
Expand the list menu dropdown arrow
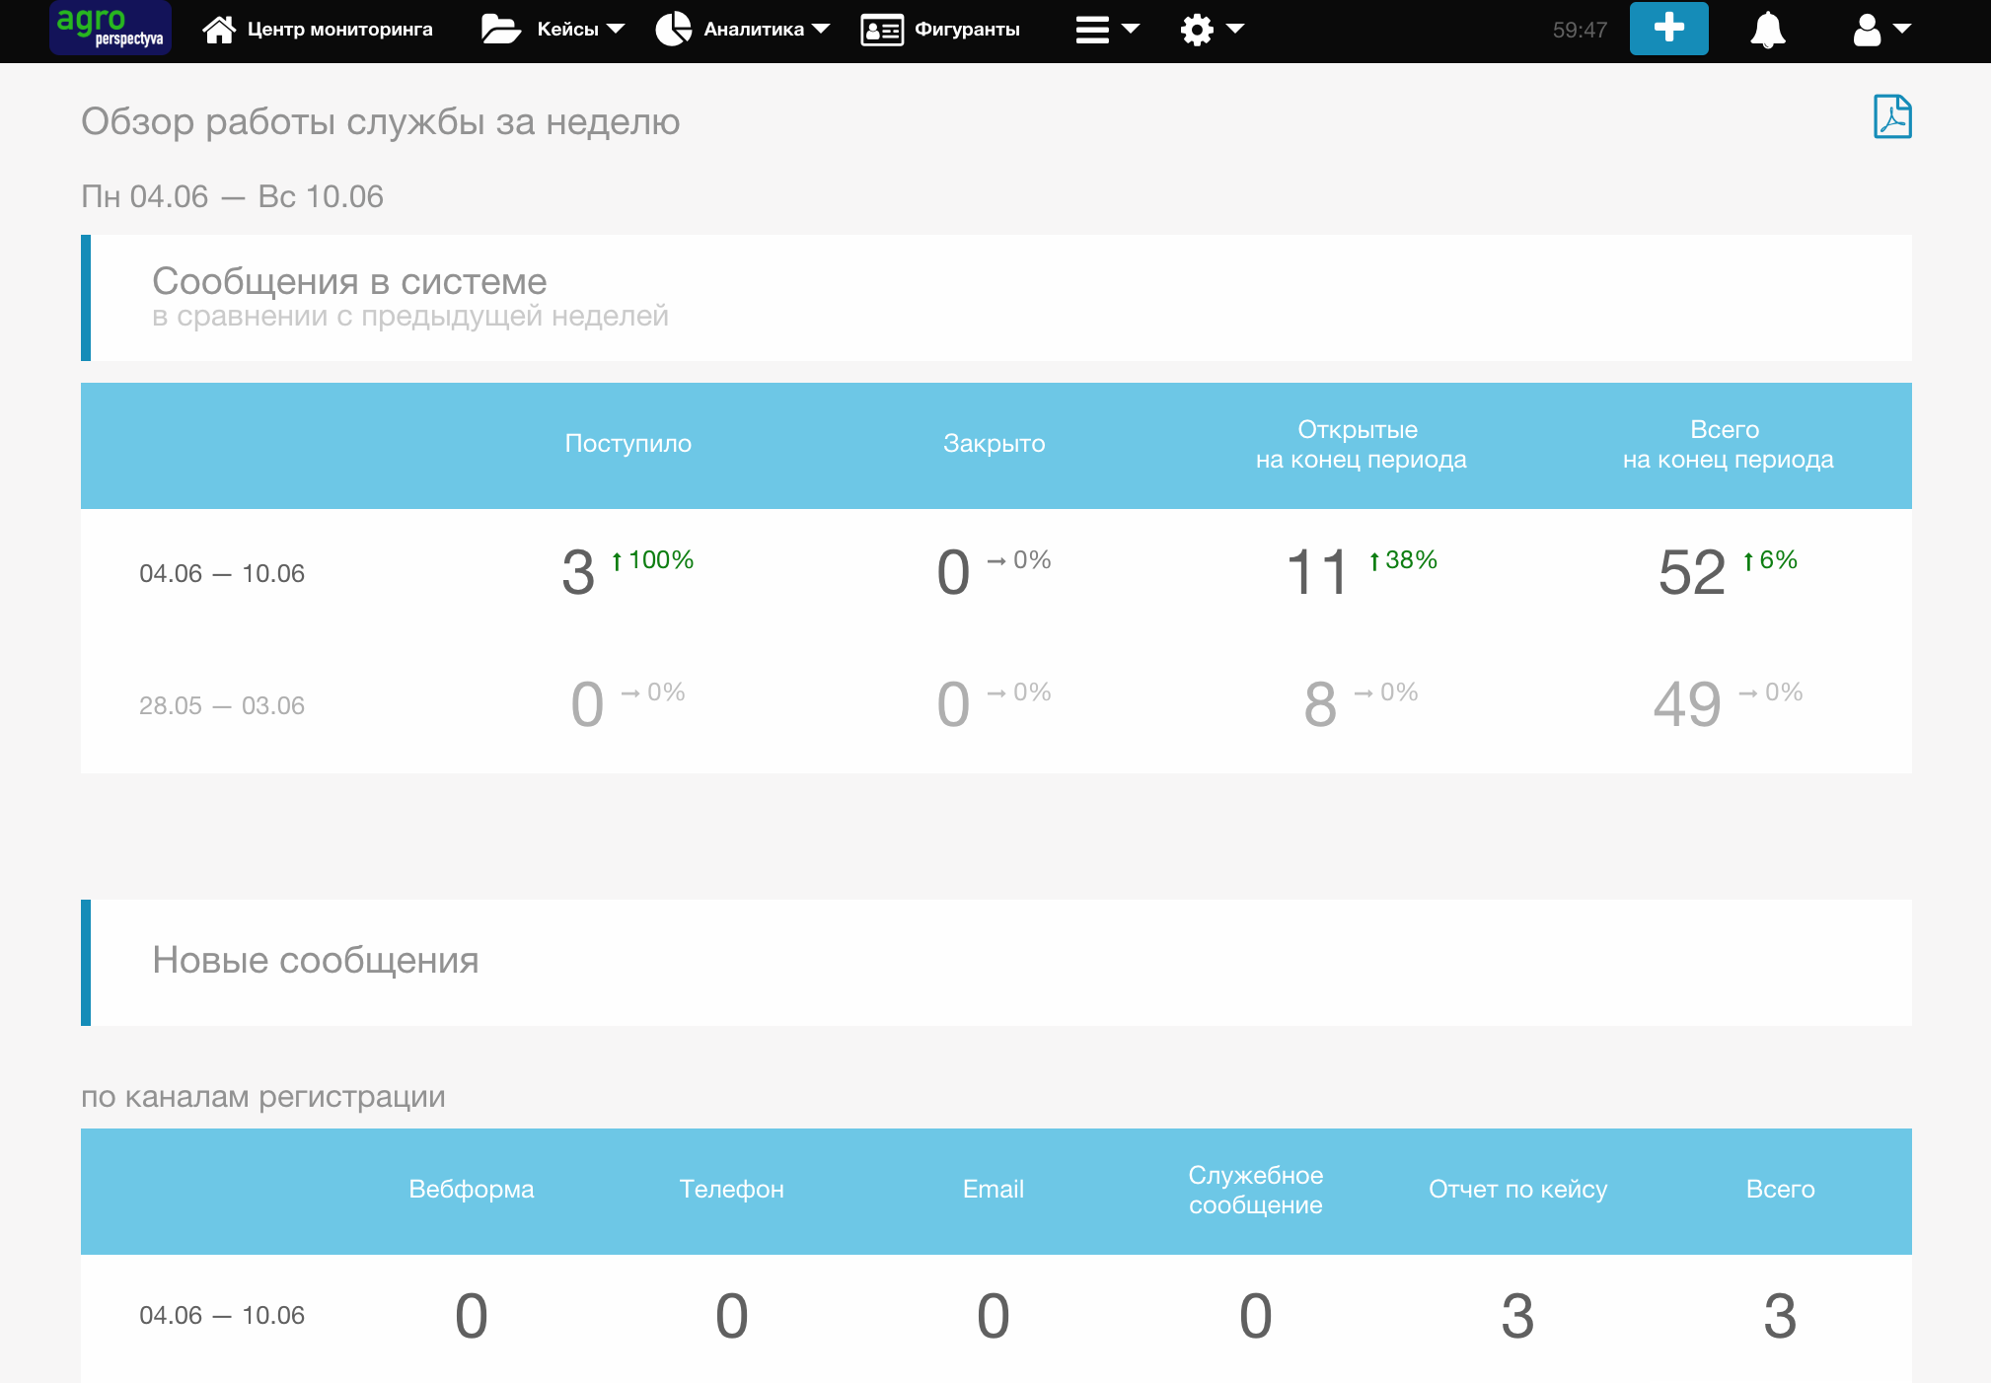click(1131, 30)
